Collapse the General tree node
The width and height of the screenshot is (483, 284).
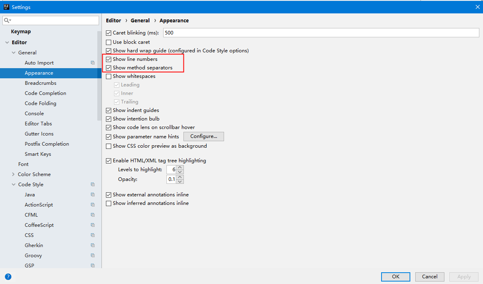coord(13,53)
